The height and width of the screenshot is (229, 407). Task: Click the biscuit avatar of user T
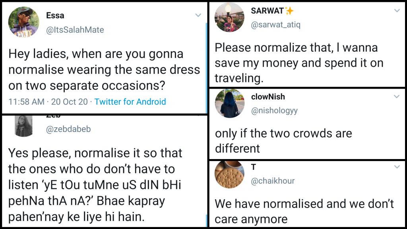point(229,174)
